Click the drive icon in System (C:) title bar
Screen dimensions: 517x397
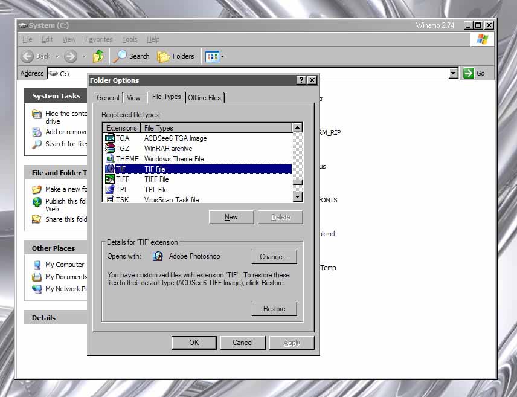point(23,25)
